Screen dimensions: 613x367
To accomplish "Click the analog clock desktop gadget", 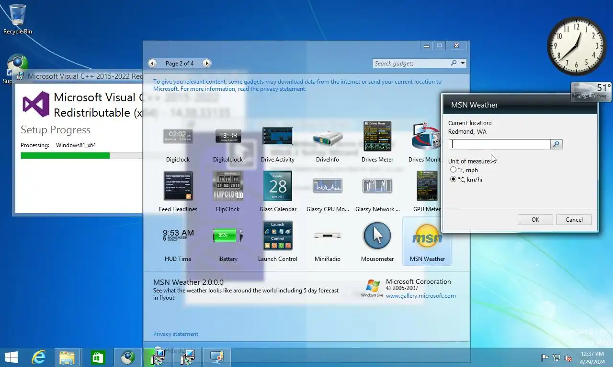I will [x=577, y=46].
